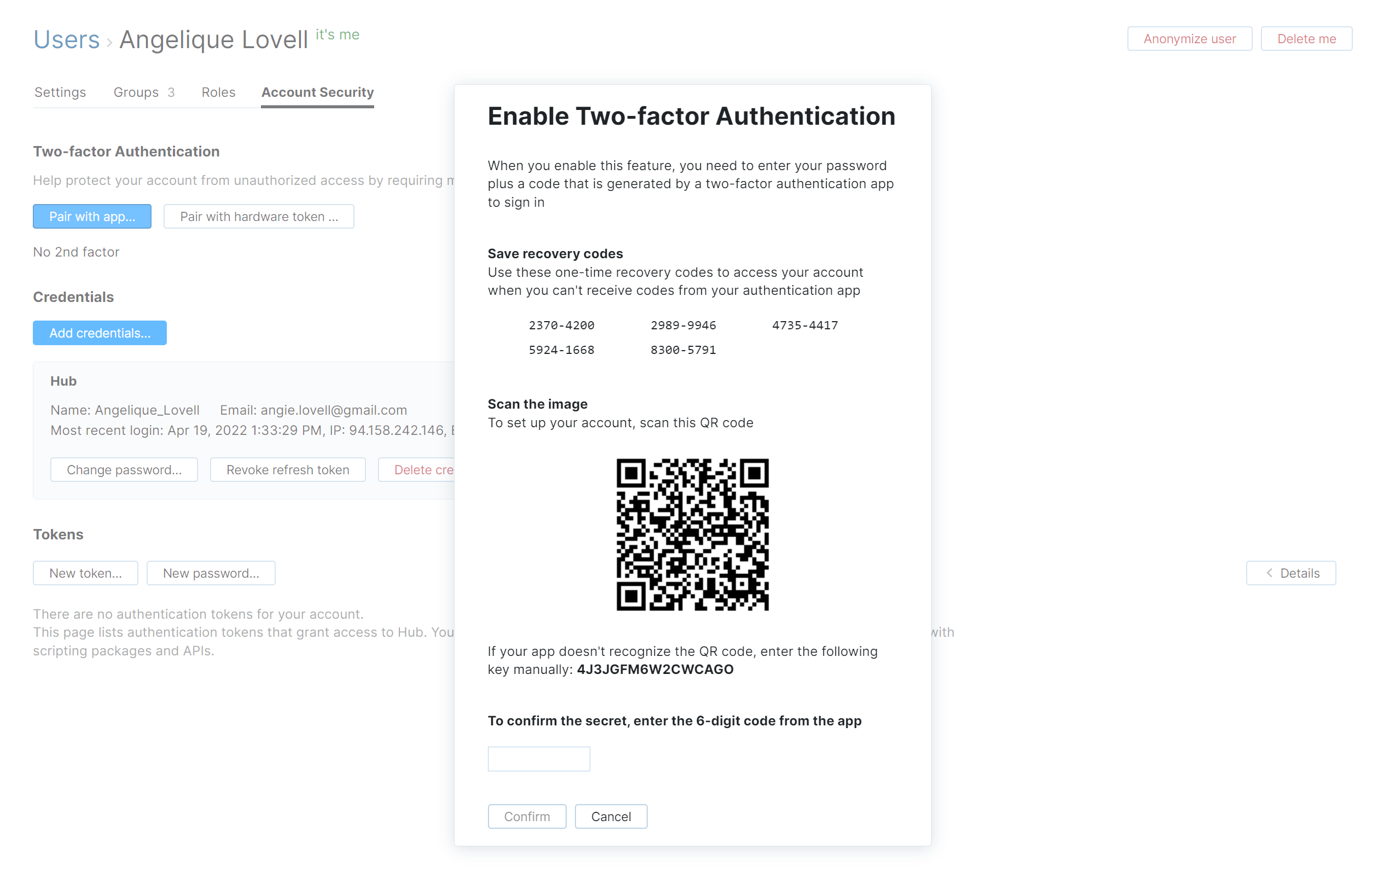The width and height of the screenshot is (1384, 878).
Task: Click Revoke refresh token
Action: (287, 469)
